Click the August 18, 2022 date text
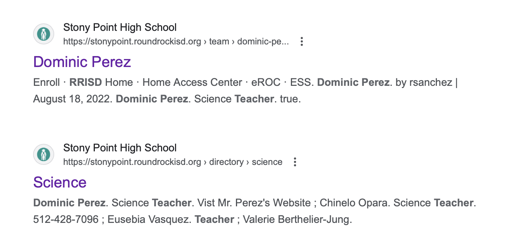The height and width of the screenshot is (250, 508). click(x=73, y=99)
